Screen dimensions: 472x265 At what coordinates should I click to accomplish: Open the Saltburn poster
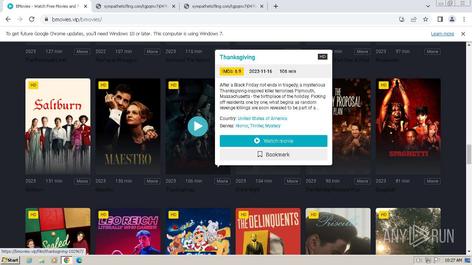coord(58,126)
